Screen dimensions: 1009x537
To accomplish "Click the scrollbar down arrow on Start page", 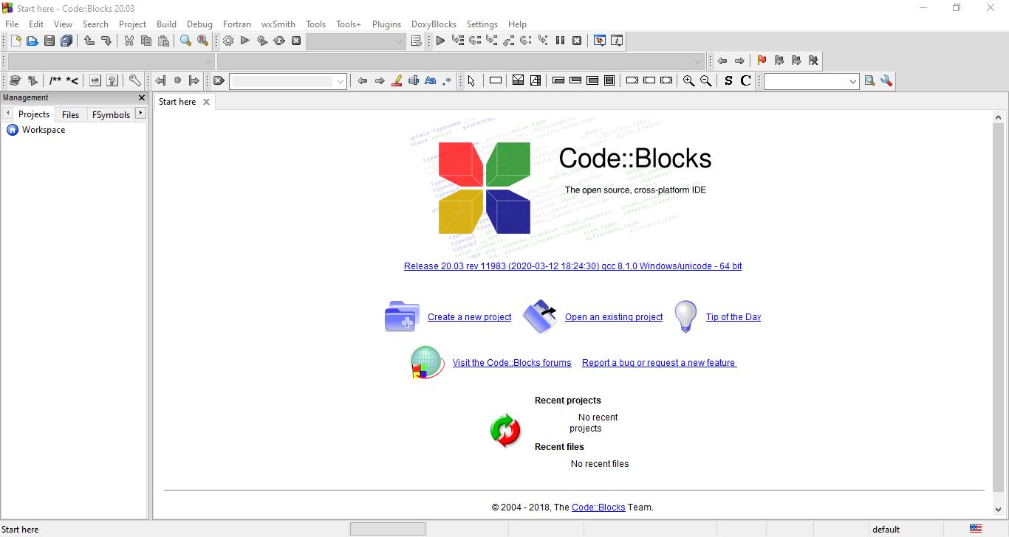I will coord(999,509).
